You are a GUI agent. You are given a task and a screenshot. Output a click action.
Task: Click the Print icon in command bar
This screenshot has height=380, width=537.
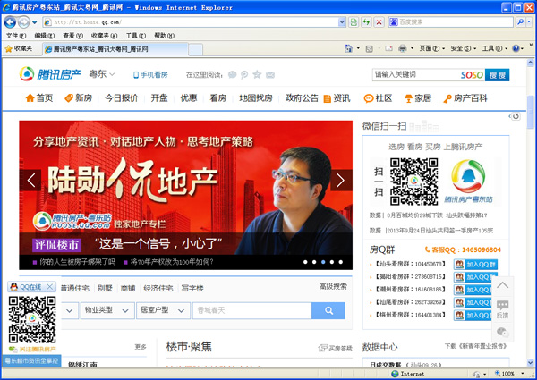coord(403,48)
